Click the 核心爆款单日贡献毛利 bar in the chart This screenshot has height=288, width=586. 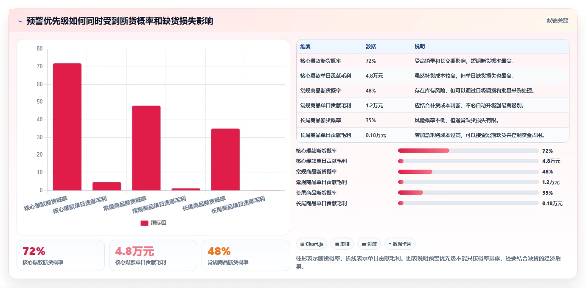tap(107, 186)
